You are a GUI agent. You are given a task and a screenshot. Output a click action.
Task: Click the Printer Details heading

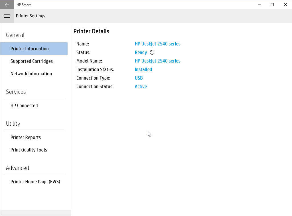point(91,31)
